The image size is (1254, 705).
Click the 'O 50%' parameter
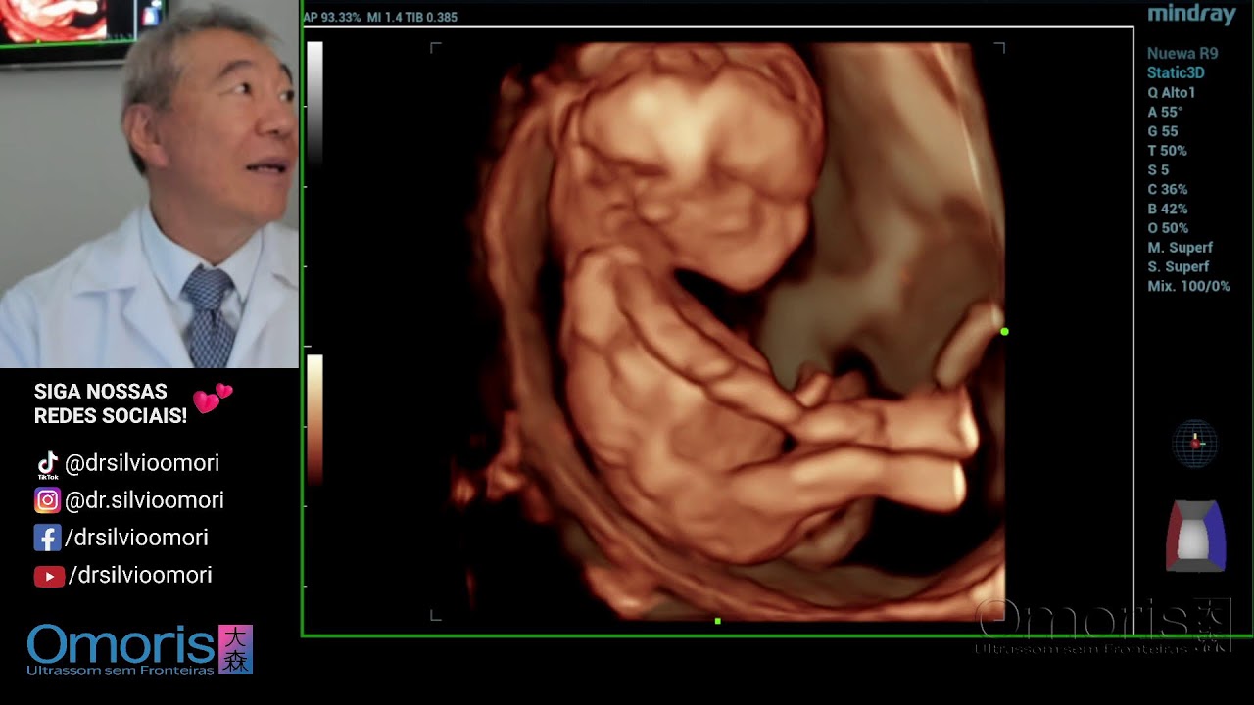(x=1168, y=228)
